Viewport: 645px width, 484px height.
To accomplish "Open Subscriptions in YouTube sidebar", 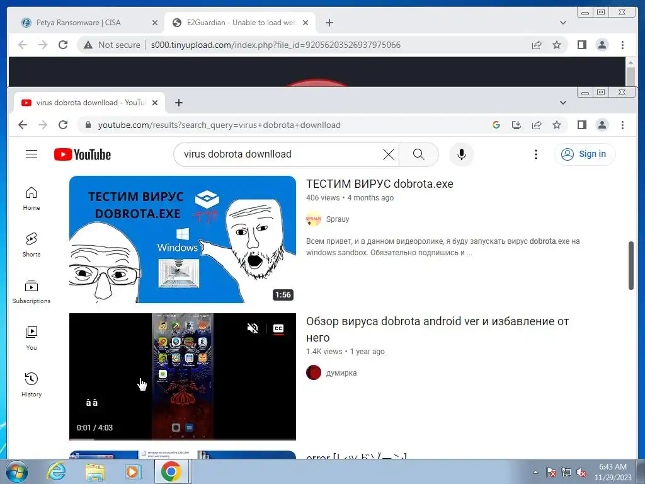I will (31, 291).
